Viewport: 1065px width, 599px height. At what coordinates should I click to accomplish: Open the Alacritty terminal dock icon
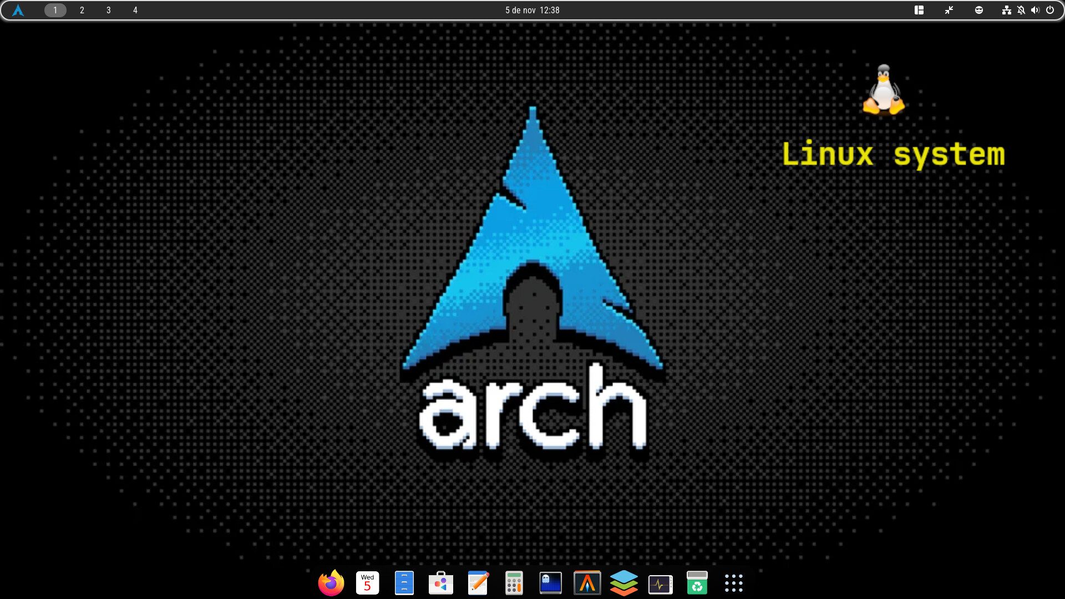coord(587,583)
